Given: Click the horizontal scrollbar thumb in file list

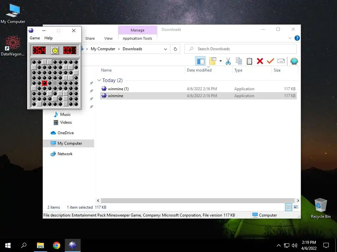Looking at the screenshot, I should tap(197, 200).
